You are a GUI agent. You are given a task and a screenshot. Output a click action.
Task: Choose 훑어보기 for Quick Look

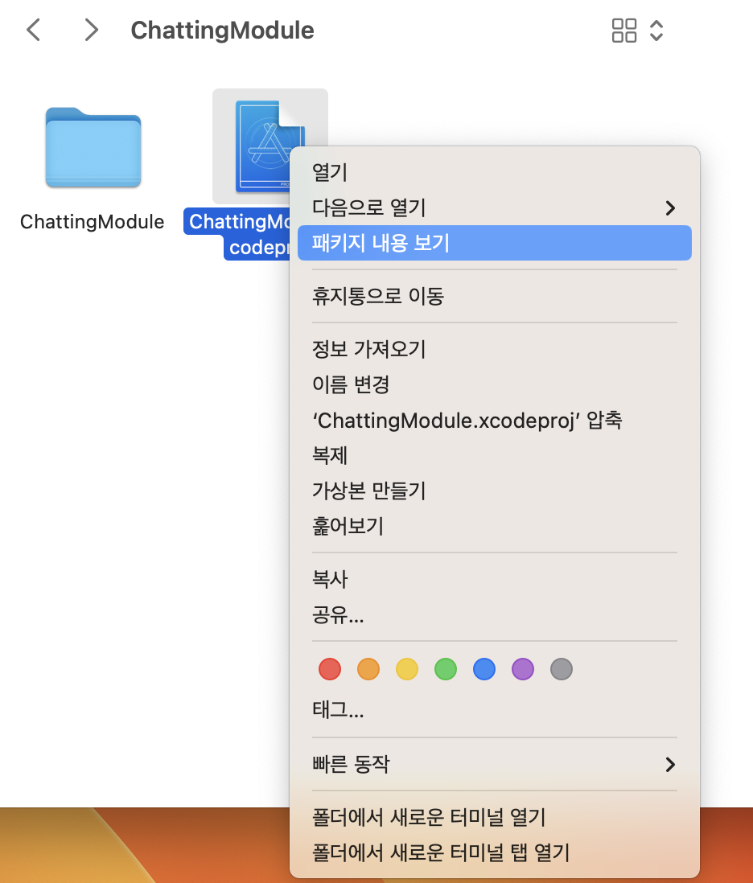tap(495, 527)
